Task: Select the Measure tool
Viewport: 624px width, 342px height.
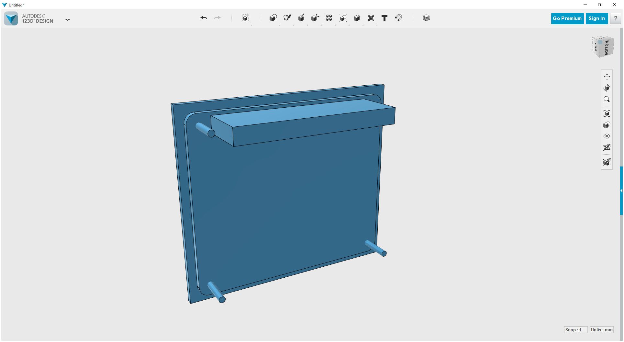Action: (371, 18)
